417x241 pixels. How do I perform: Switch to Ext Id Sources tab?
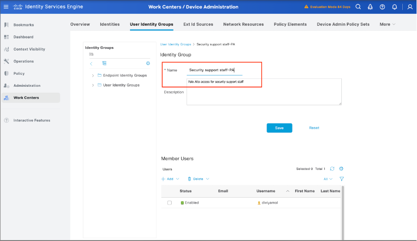pyautogui.click(x=198, y=24)
